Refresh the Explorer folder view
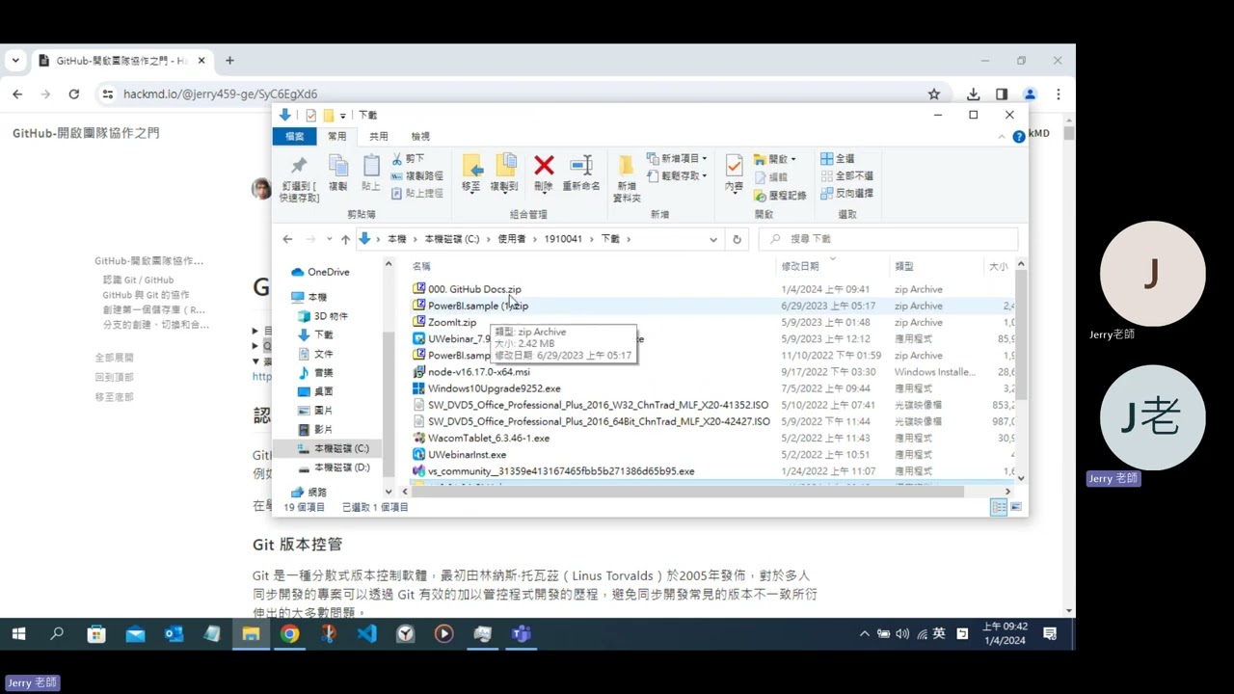1234x694 pixels. (x=737, y=239)
